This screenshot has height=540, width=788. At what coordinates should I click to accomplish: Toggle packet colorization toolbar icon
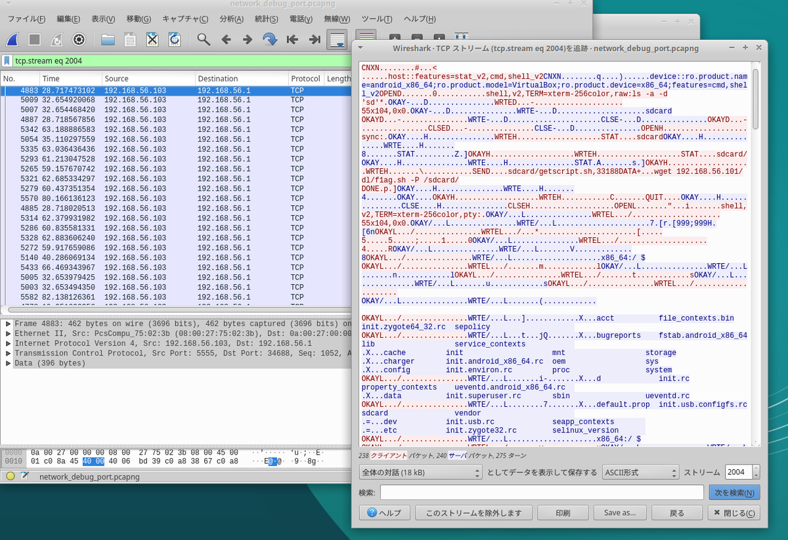366,36
